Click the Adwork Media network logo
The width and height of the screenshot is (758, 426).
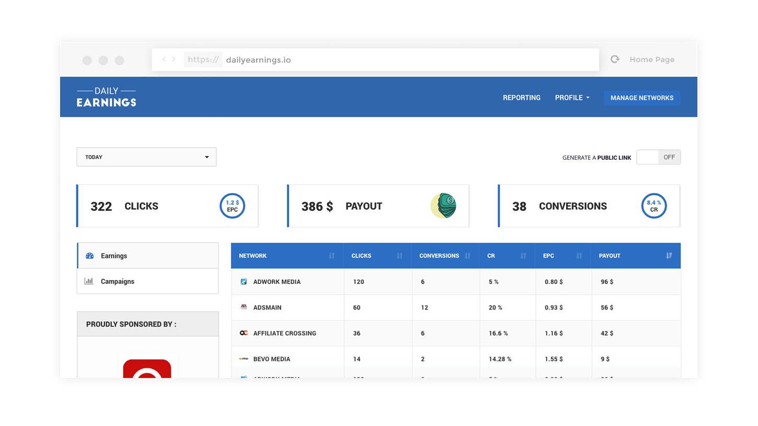243,281
